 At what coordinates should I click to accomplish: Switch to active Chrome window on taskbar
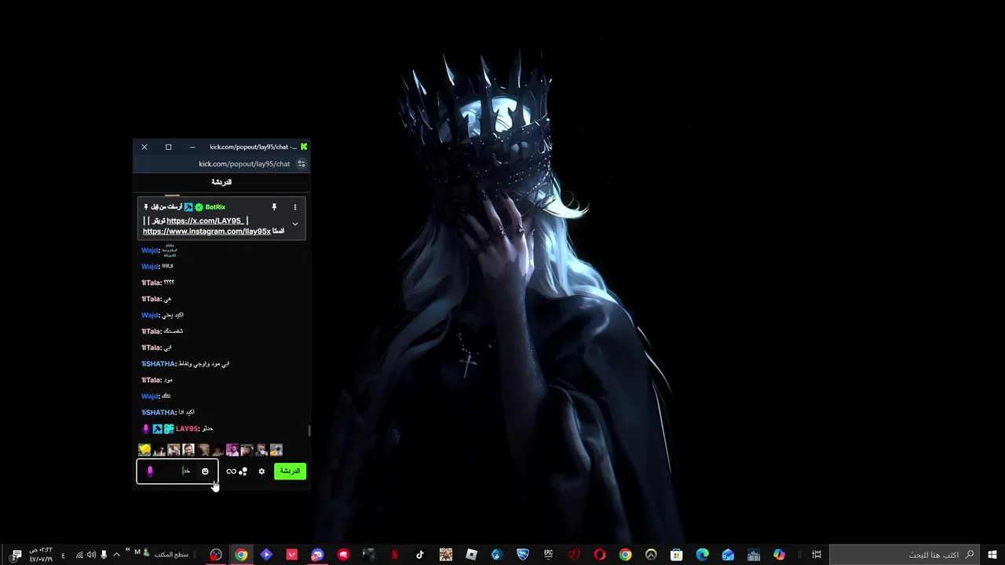(x=241, y=555)
